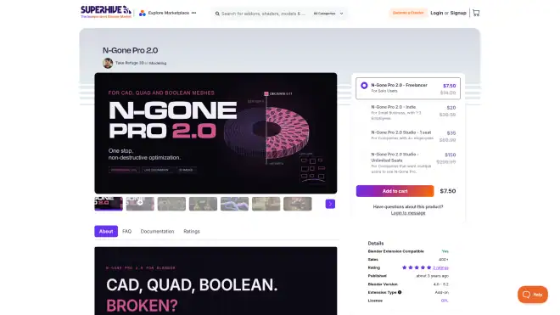This screenshot has height=315, width=560.
Task: Click the search magnifier icon
Action: [x=217, y=14]
